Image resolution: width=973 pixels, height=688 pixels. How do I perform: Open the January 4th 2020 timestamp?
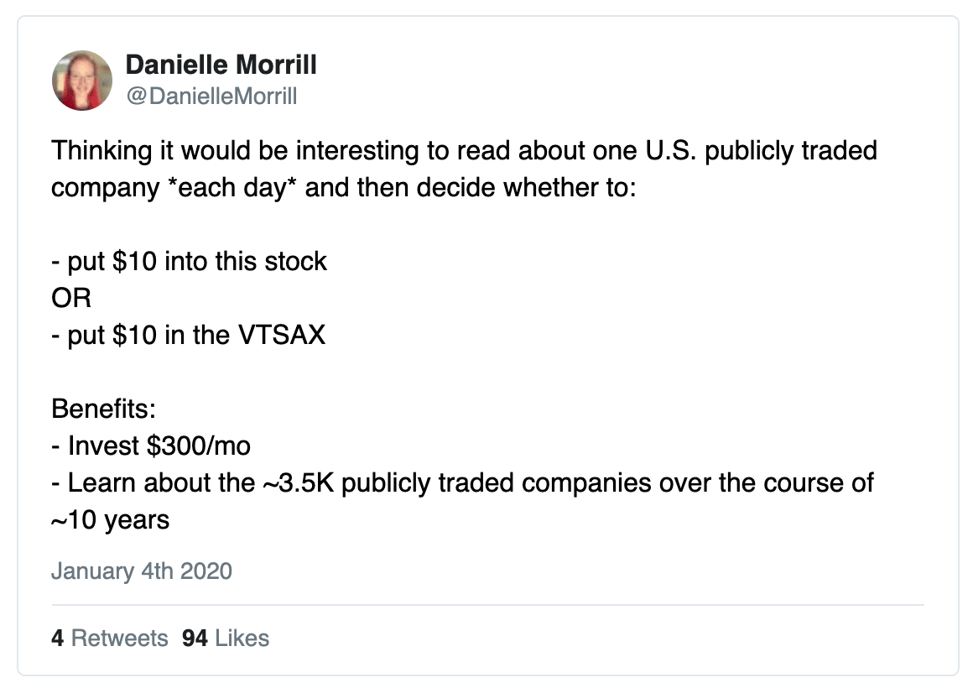click(142, 571)
